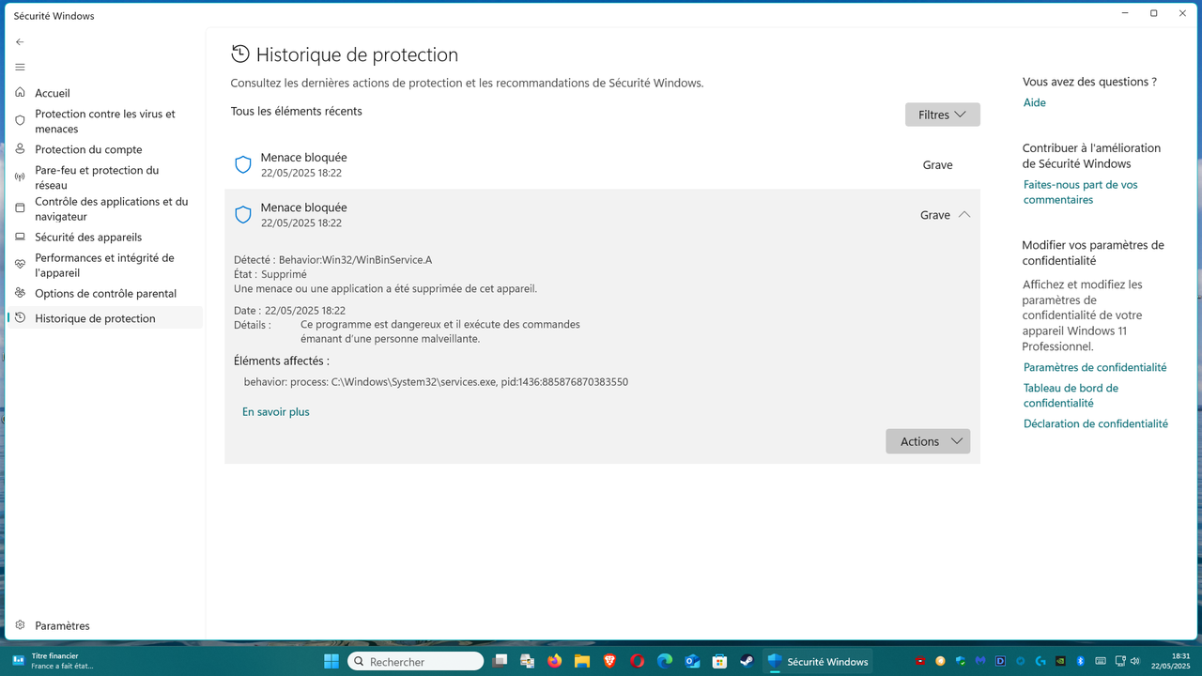Click the volume speaker tray icon
This screenshot has height=676, width=1202.
coord(1134,661)
